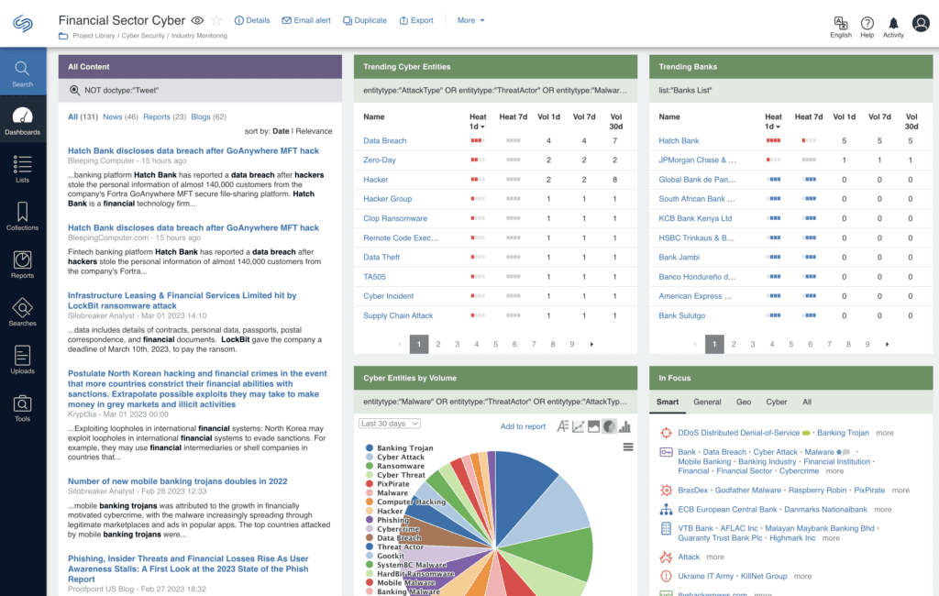Open Collections from the sidebar
Image resolution: width=939 pixels, height=596 pixels.
click(23, 216)
